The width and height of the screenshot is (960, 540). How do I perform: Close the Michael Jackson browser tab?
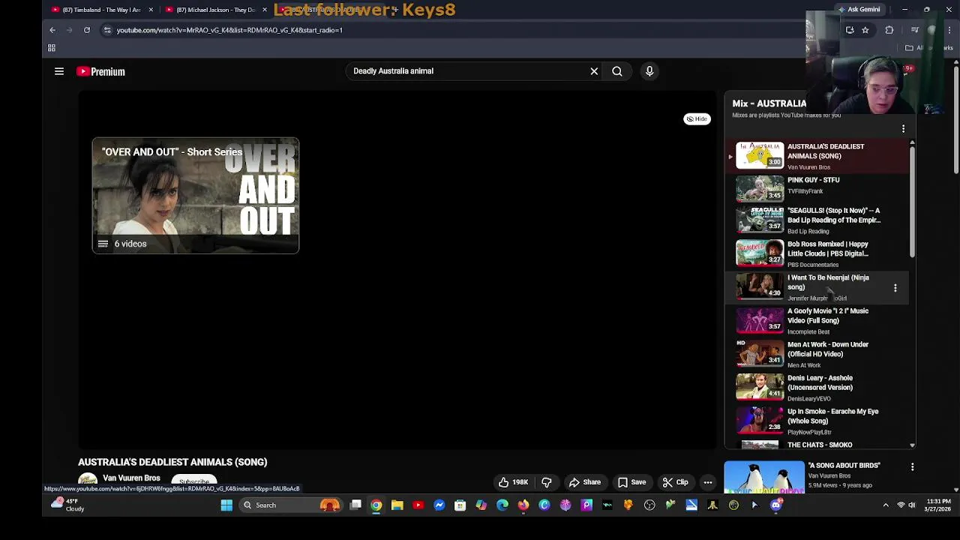pos(264,10)
